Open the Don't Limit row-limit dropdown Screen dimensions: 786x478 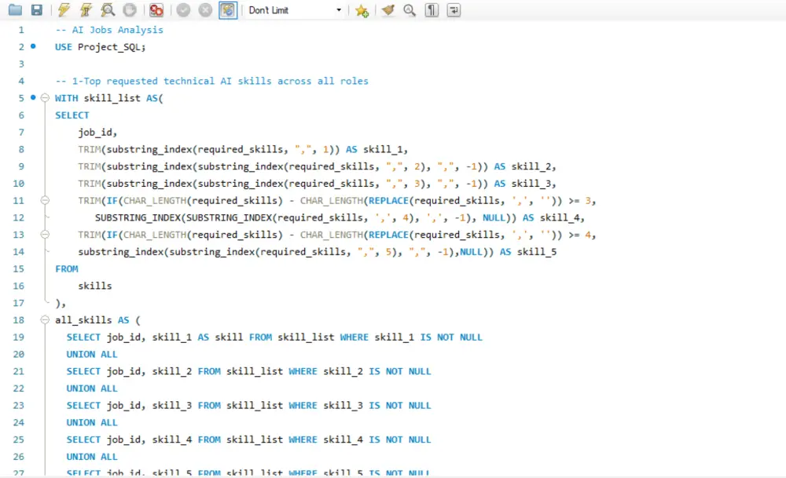338,10
